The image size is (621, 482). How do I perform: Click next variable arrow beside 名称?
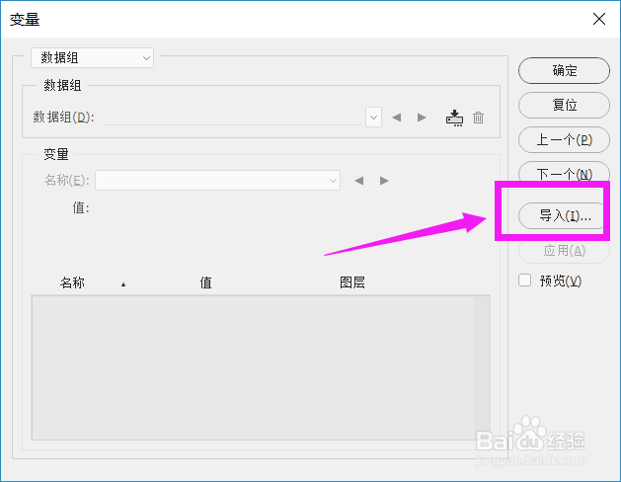tap(384, 181)
